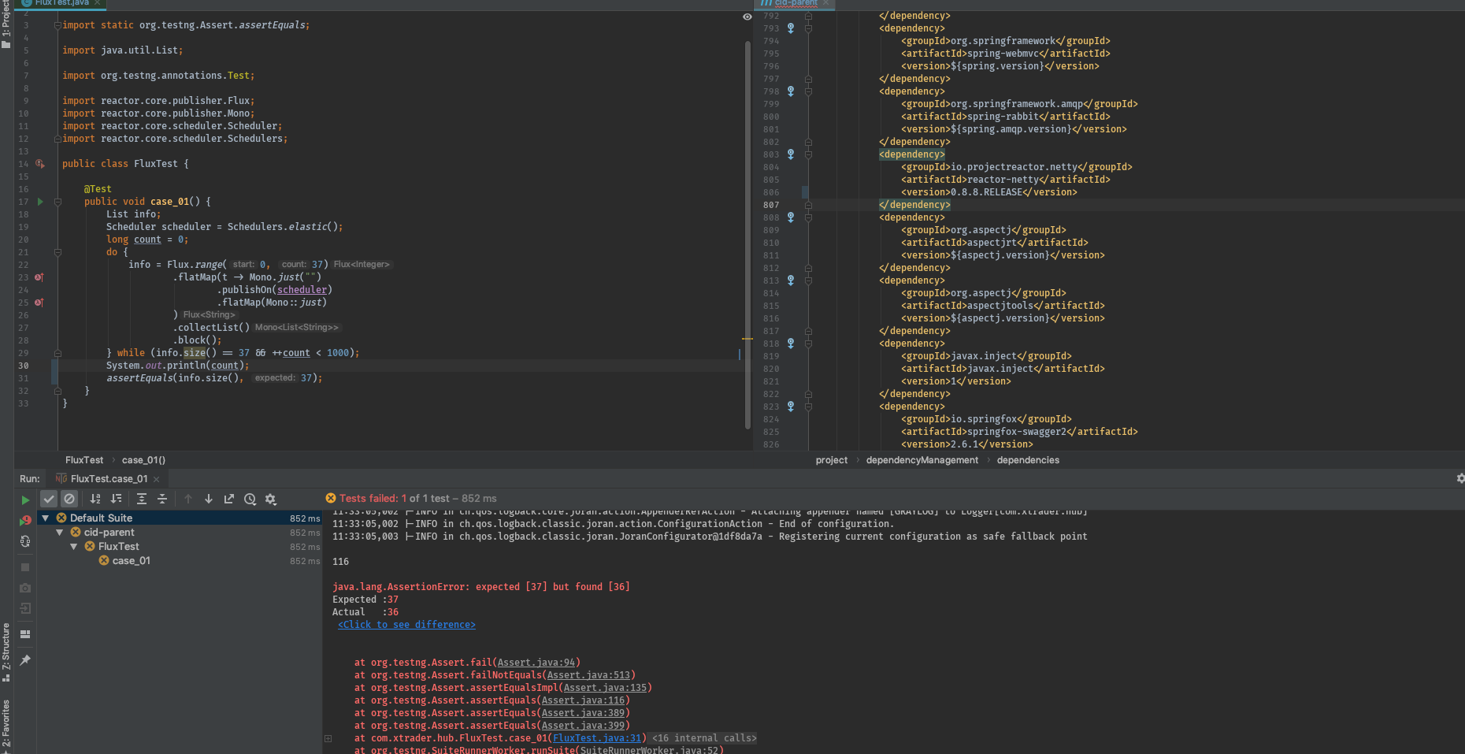This screenshot has width=1465, height=754.
Task: Collapse the FluxTest tree node
Action: tap(74, 547)
